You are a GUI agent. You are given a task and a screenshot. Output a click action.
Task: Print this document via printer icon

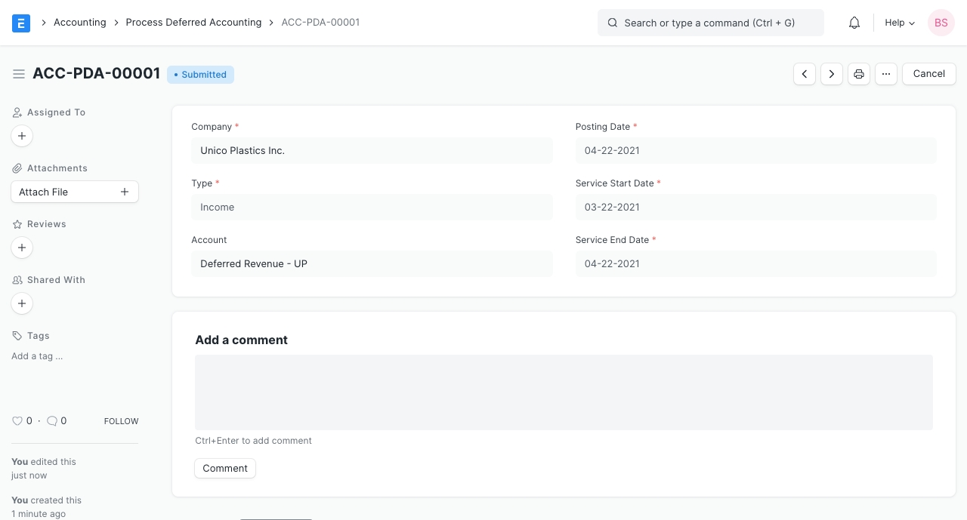[x=859, y=74]
